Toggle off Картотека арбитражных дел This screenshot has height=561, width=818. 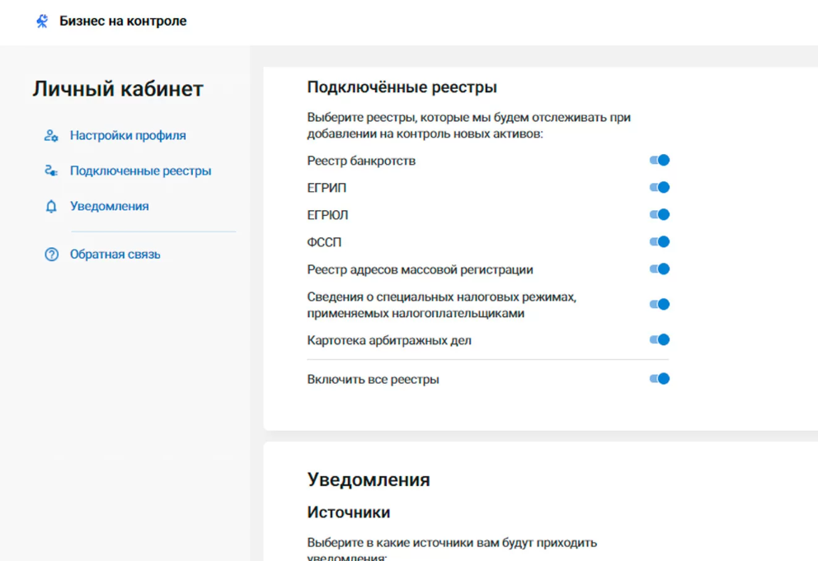pyautogui.click(x=659, y=339)
